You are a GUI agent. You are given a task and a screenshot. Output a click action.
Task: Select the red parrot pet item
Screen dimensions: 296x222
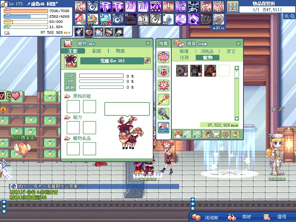tap(210, 71)
